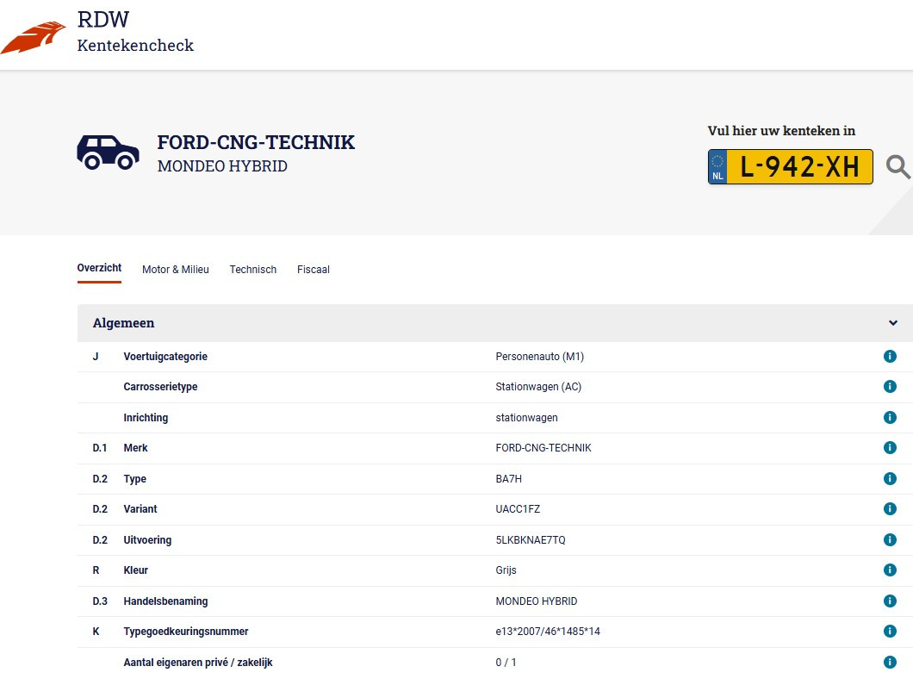
Task: Click the FORD-CNG-TECHNIK Merk value
Action: (543, 448)
